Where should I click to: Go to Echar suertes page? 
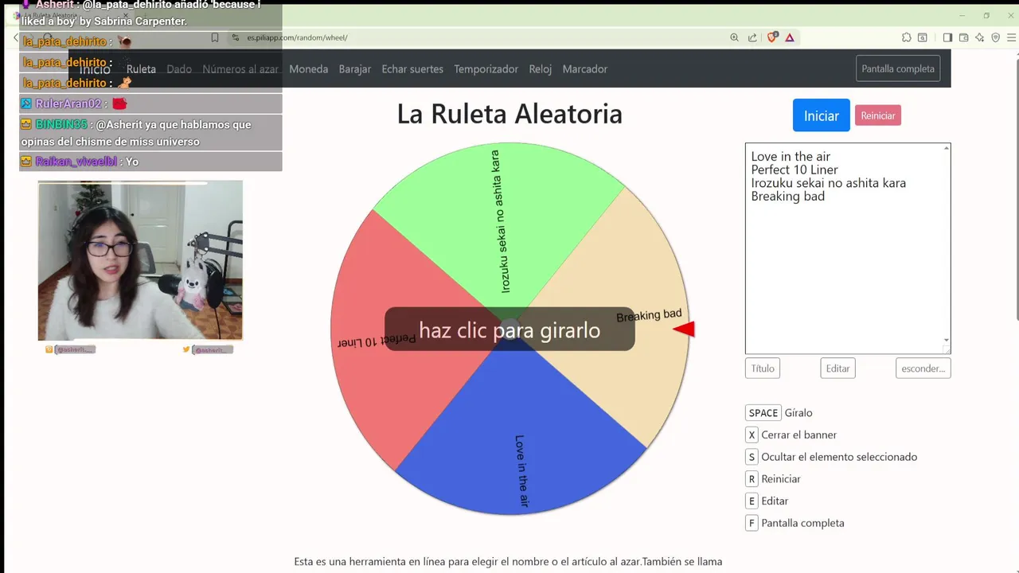(x=412, y=69)
